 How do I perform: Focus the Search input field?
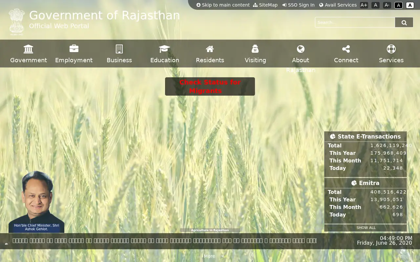point(355,22)
